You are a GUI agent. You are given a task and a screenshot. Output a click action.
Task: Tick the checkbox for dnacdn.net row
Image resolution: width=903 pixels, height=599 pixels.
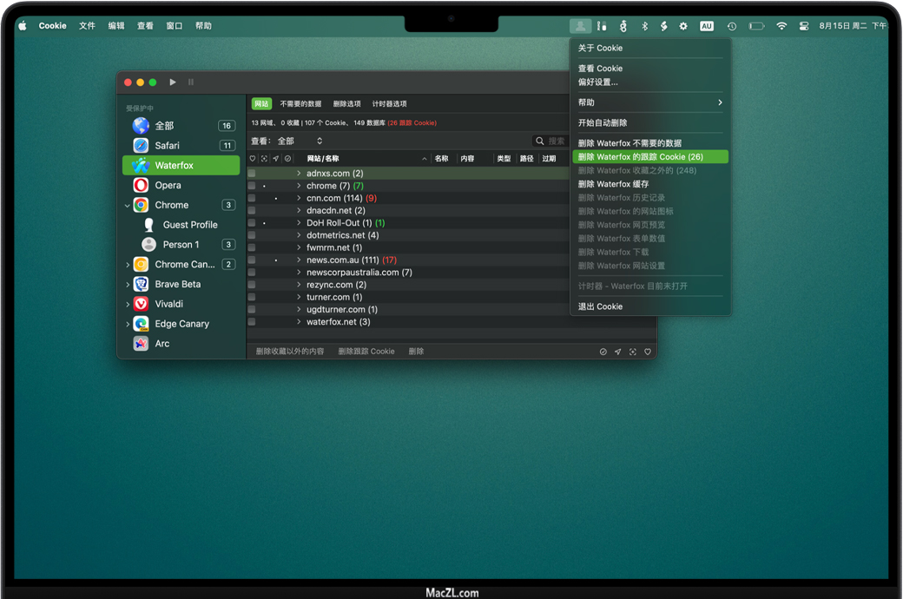point(252,210)
